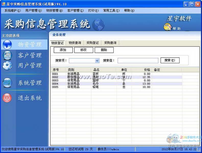This screenshot has width=202, height=153.
Task: Click the blue gears icon beside 系统管理
Action: point(7,83)
